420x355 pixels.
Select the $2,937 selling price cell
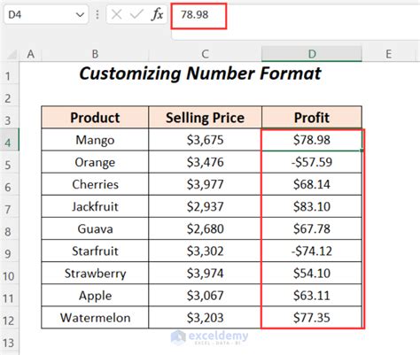[205, 206]
